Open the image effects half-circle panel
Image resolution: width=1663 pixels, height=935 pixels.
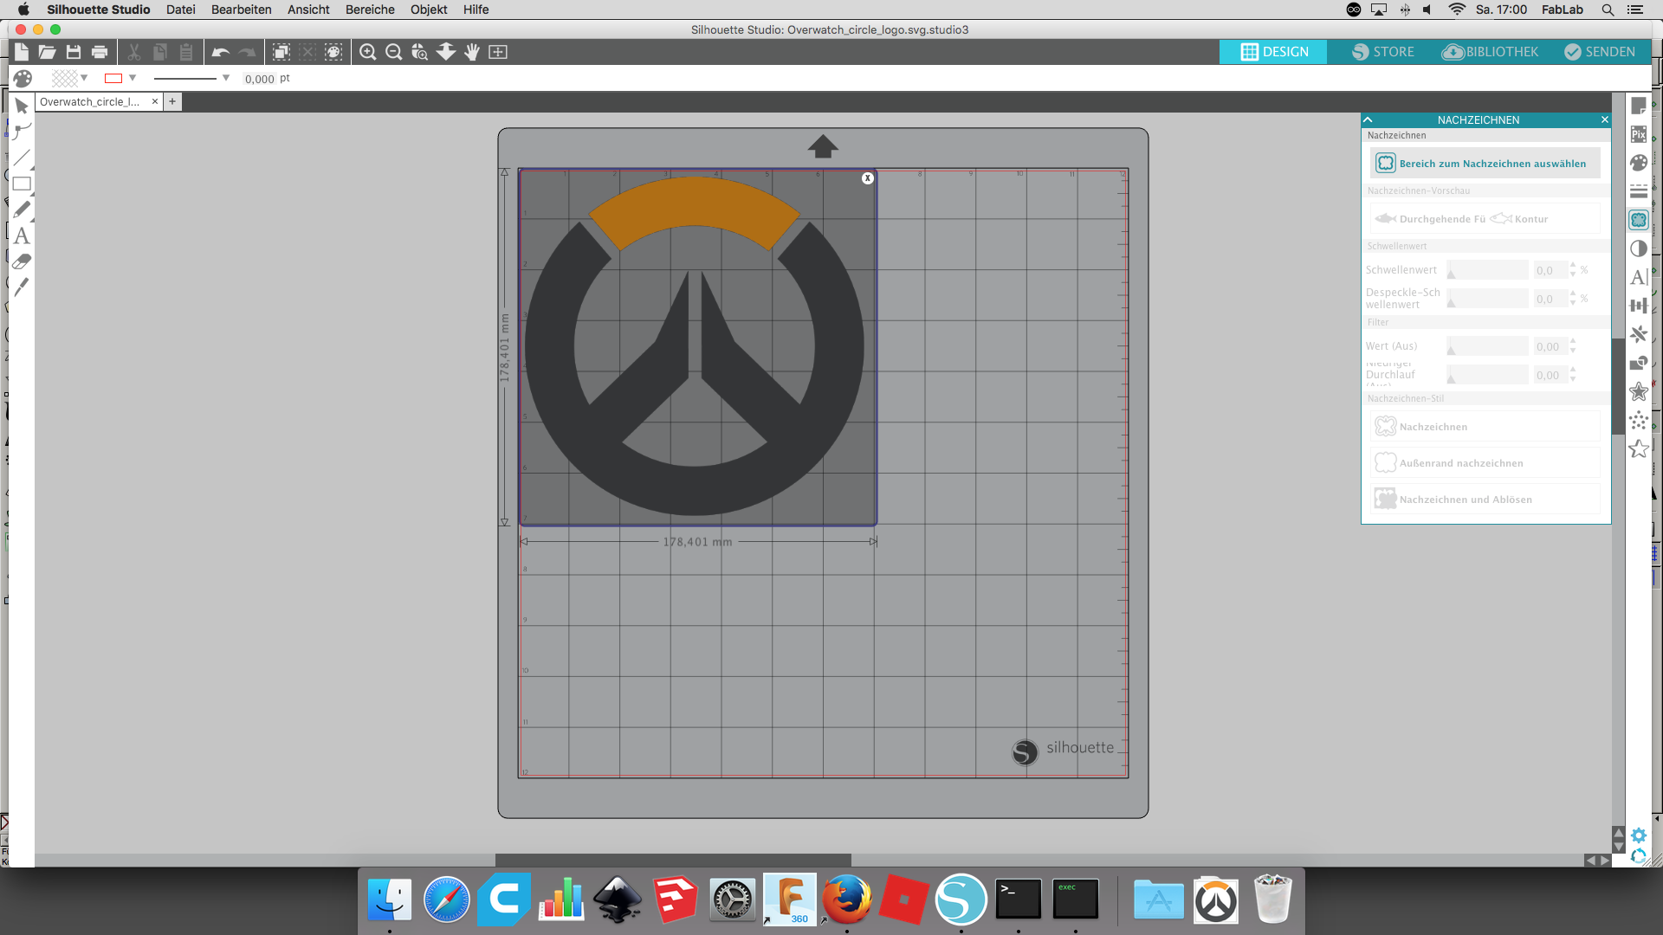1639,248
